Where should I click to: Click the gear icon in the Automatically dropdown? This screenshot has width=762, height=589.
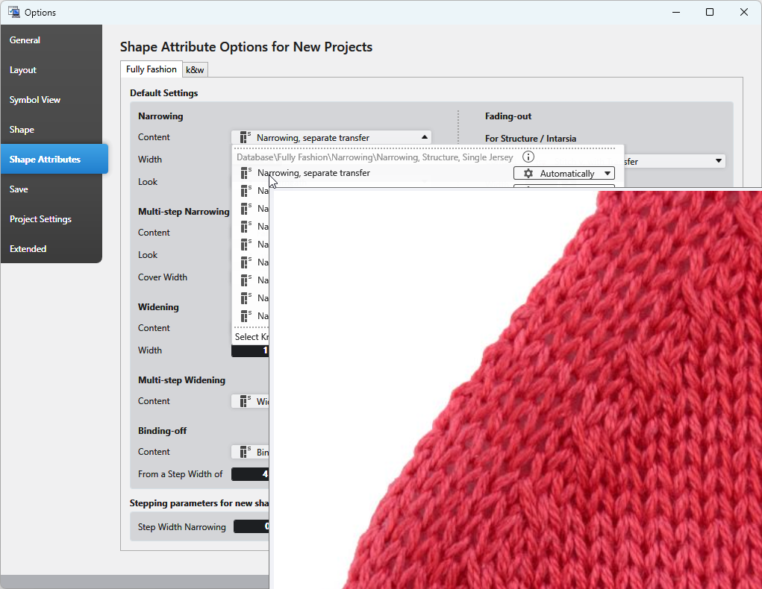[528, 174]
